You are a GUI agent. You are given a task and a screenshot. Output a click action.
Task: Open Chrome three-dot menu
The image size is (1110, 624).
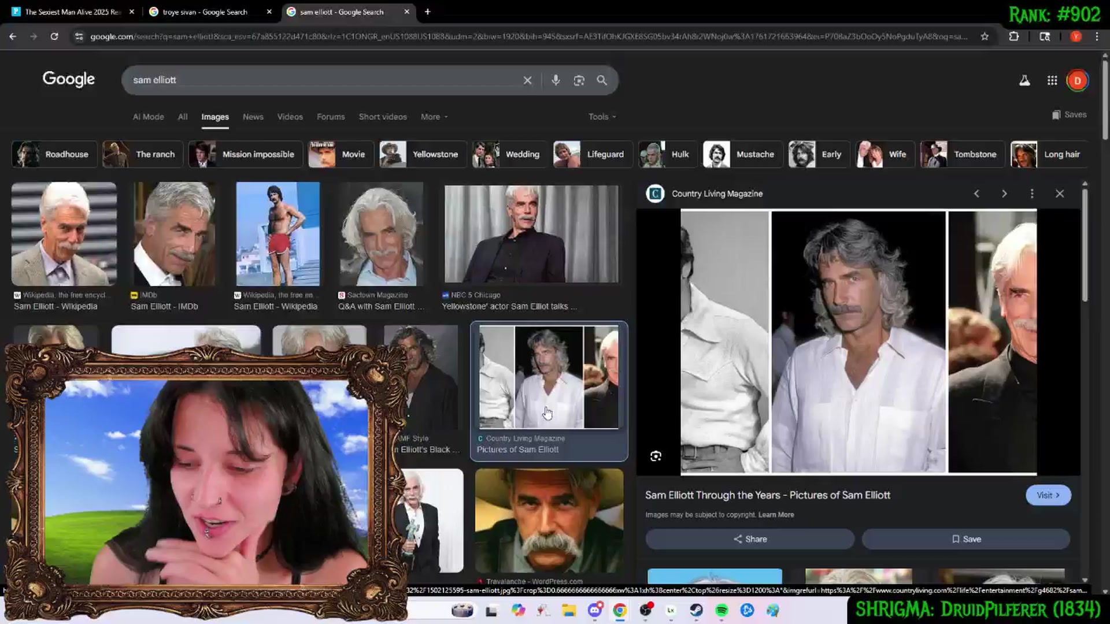point(1097,36)
